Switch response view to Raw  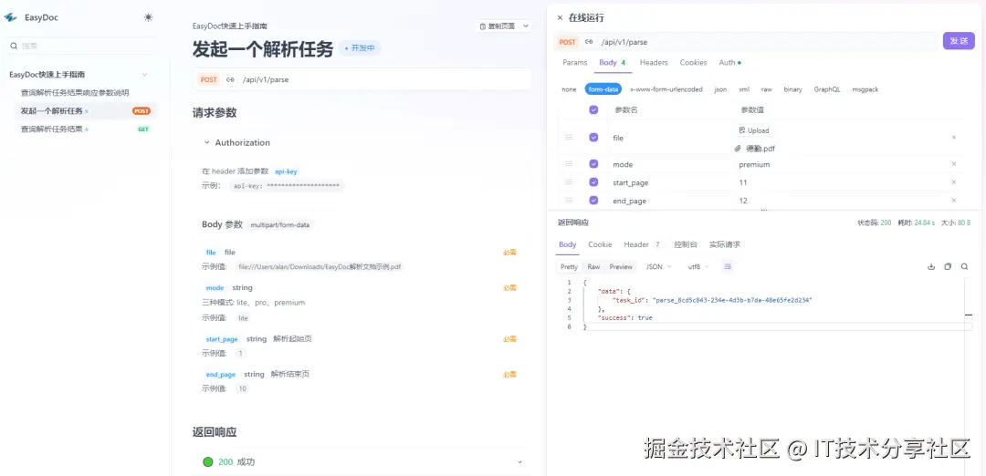(593, 267)
